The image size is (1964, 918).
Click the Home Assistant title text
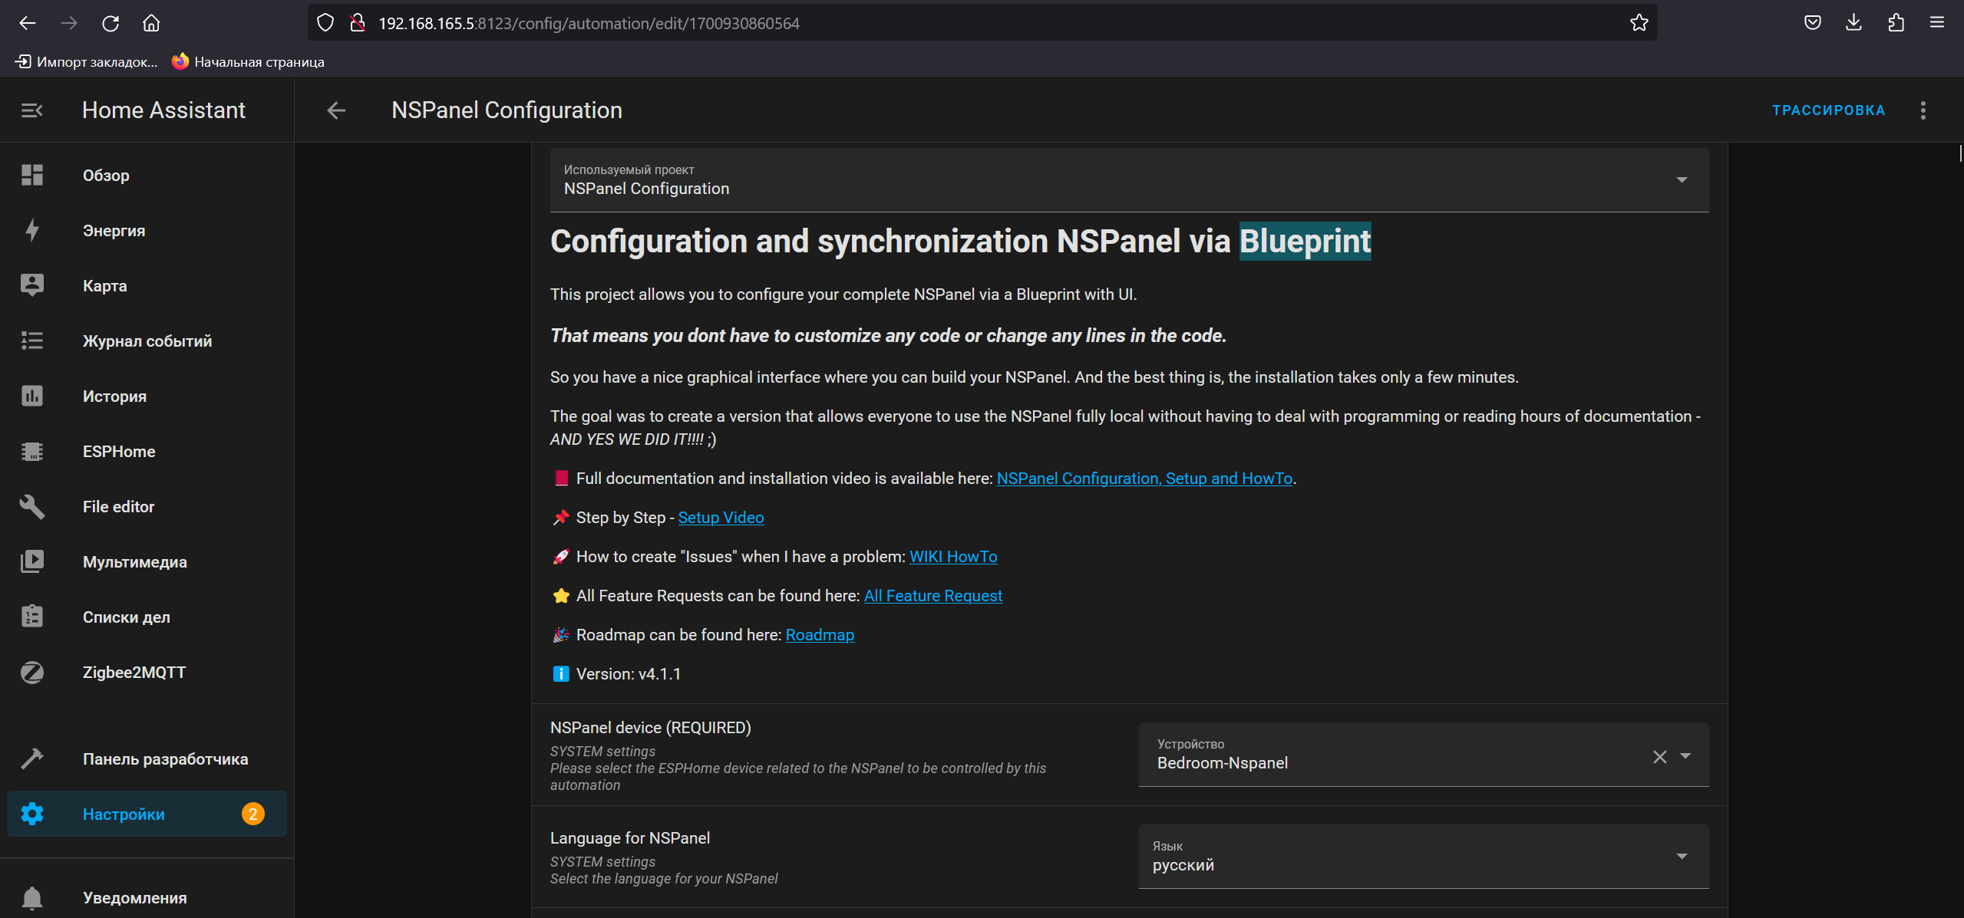(163, 110)
